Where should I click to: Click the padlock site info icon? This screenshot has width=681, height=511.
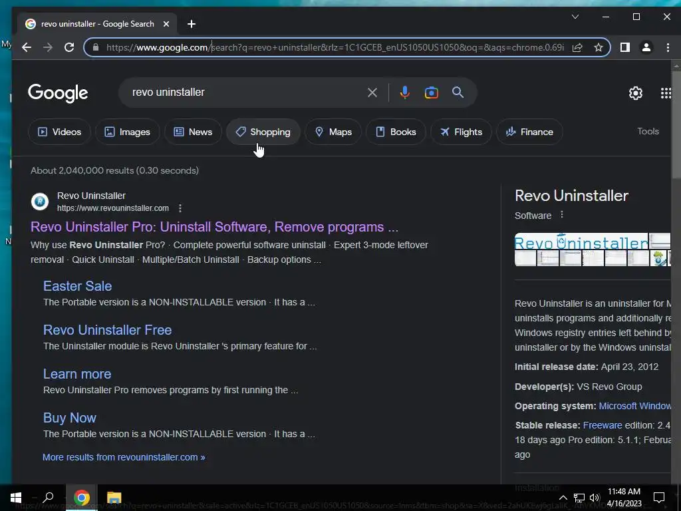[x=96, y=47]
